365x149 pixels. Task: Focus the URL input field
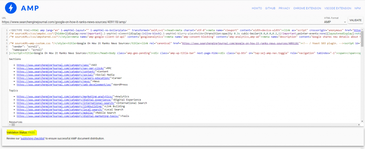160,22
